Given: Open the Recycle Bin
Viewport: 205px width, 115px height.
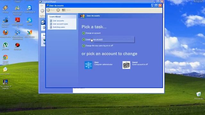Looking at the screenshot, I should [199, 96].
